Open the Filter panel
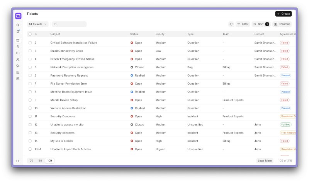The image size is (309, 182). 243,24
